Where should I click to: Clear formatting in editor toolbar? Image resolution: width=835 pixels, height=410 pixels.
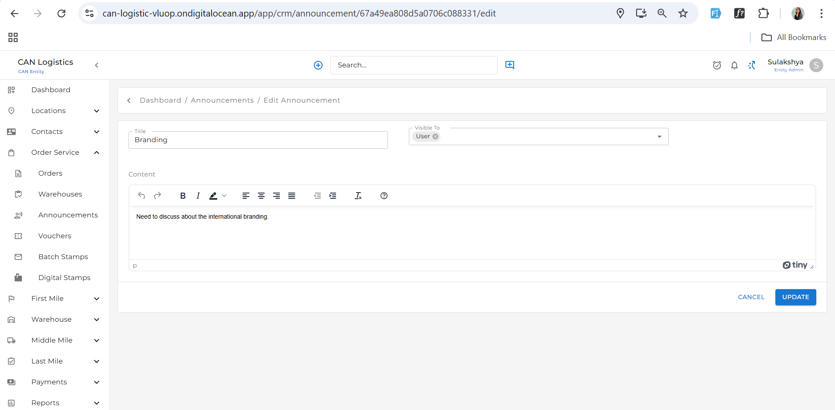click(358, 196)
